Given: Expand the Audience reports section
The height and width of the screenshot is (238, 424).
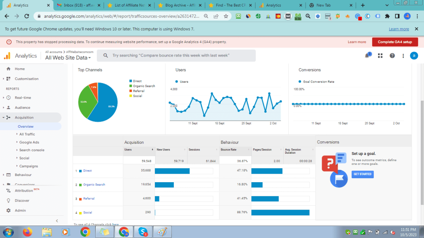Looking at the screenshot, I should 22,108.
